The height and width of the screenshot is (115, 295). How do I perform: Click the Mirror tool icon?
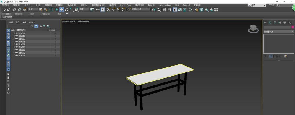point(153,9)
